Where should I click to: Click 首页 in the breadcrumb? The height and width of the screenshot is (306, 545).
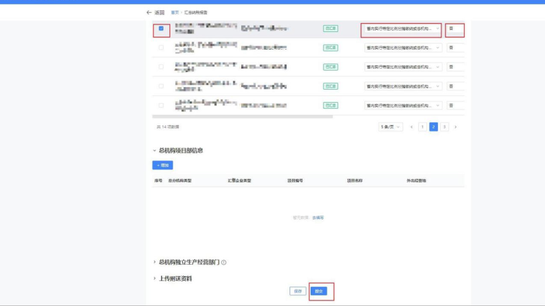click(175, 12)
